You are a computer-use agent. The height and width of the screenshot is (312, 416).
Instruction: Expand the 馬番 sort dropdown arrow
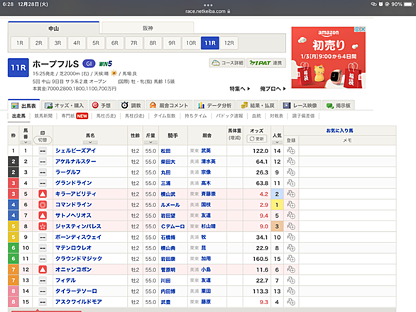[26, 143]
